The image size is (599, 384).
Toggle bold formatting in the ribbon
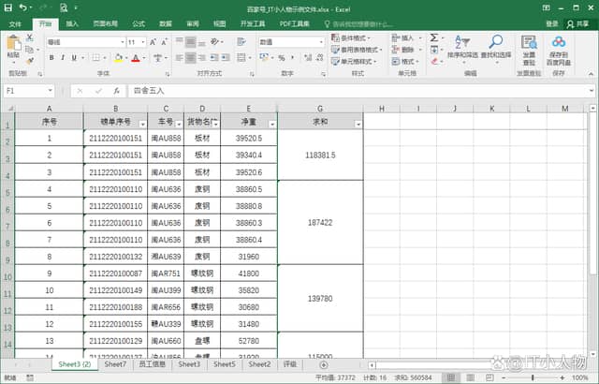50,58
